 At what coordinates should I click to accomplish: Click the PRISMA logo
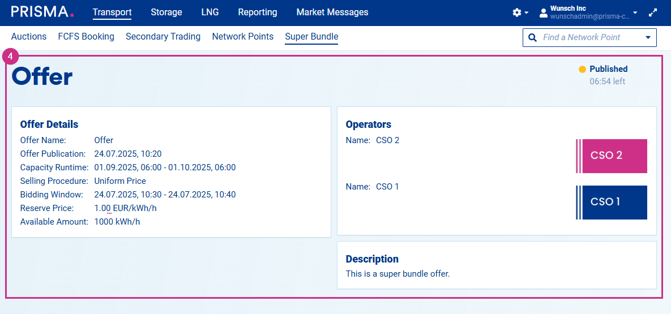[x=42, y=12]
